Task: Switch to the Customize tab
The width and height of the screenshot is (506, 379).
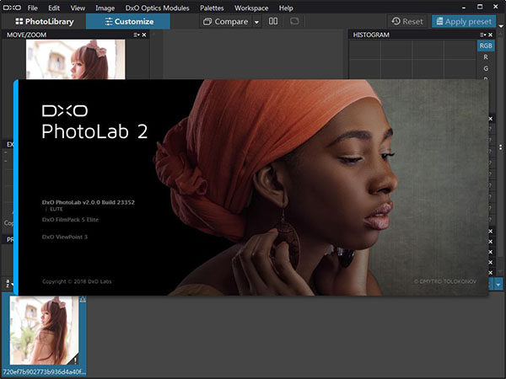Action: click(x=128, y=22)
